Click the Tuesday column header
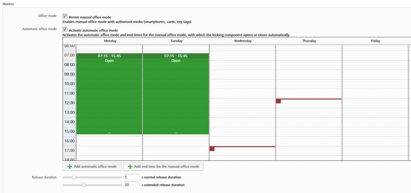411x193 pixels. pos(176,41)
